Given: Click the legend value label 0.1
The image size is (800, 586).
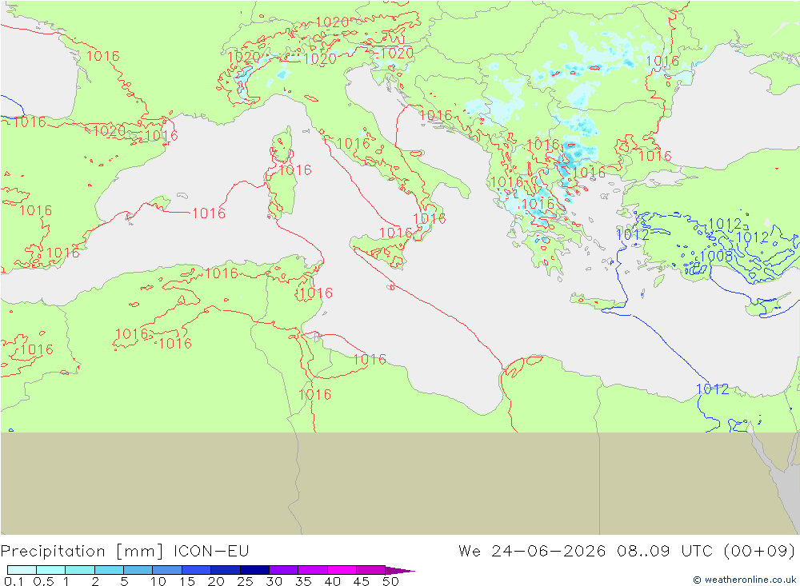Looking at the screenshot, I should click(x=14, y=581).
